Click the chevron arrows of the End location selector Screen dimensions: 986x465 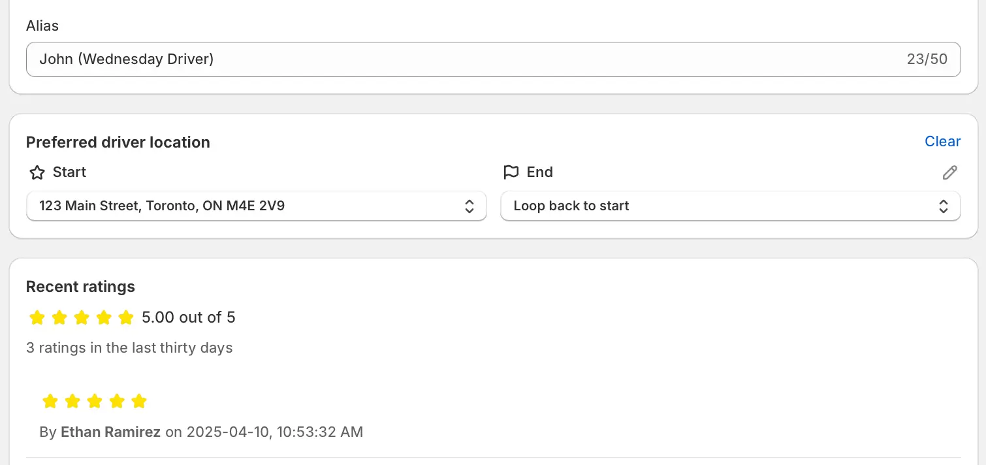point(944,206)
